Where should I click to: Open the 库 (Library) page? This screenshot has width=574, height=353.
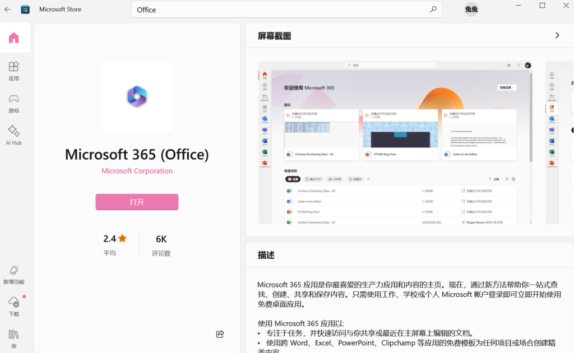tap(14, 339)
